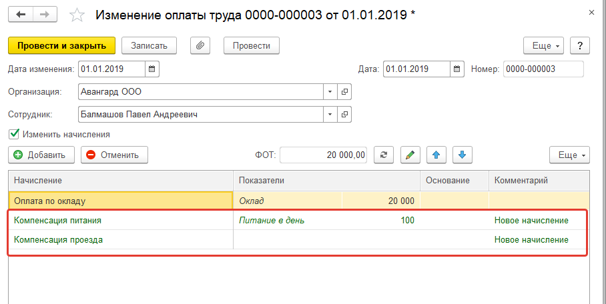Click the paperclip attachments icon
Viewport: 606px width, 304px height.
point(200,45)
